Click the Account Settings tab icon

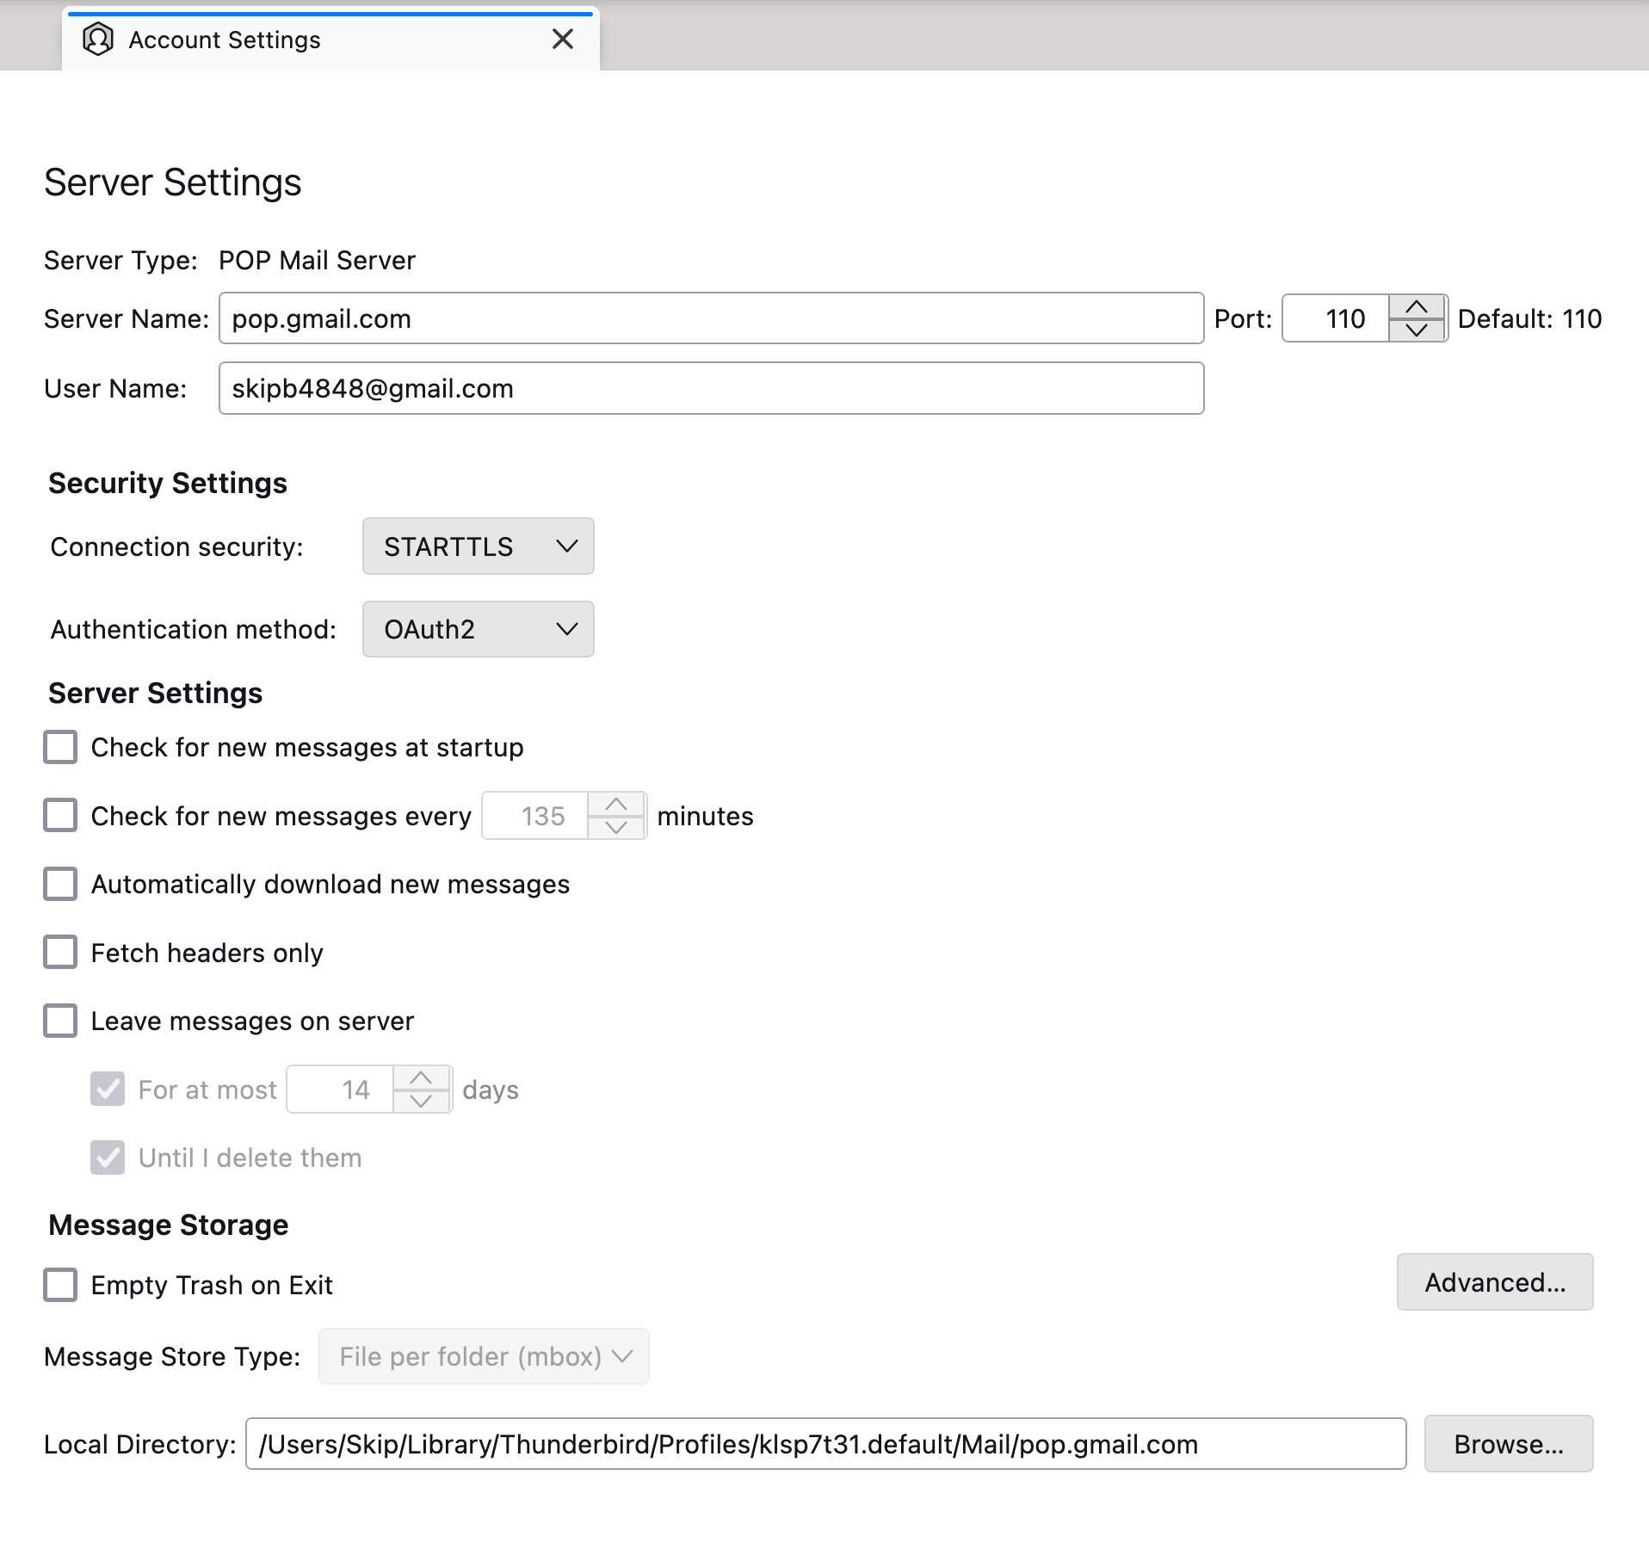click(x=98, y=40)
